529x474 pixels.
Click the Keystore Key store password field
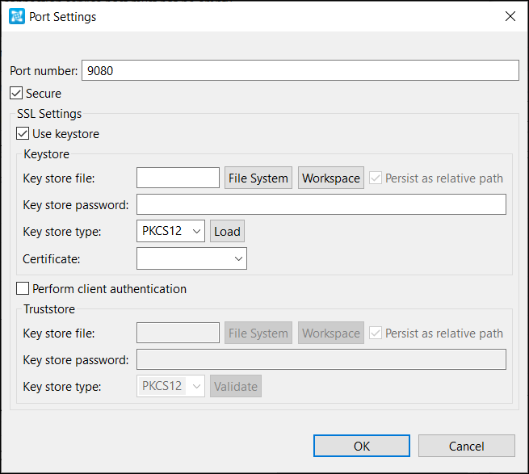tap(321, 204)
